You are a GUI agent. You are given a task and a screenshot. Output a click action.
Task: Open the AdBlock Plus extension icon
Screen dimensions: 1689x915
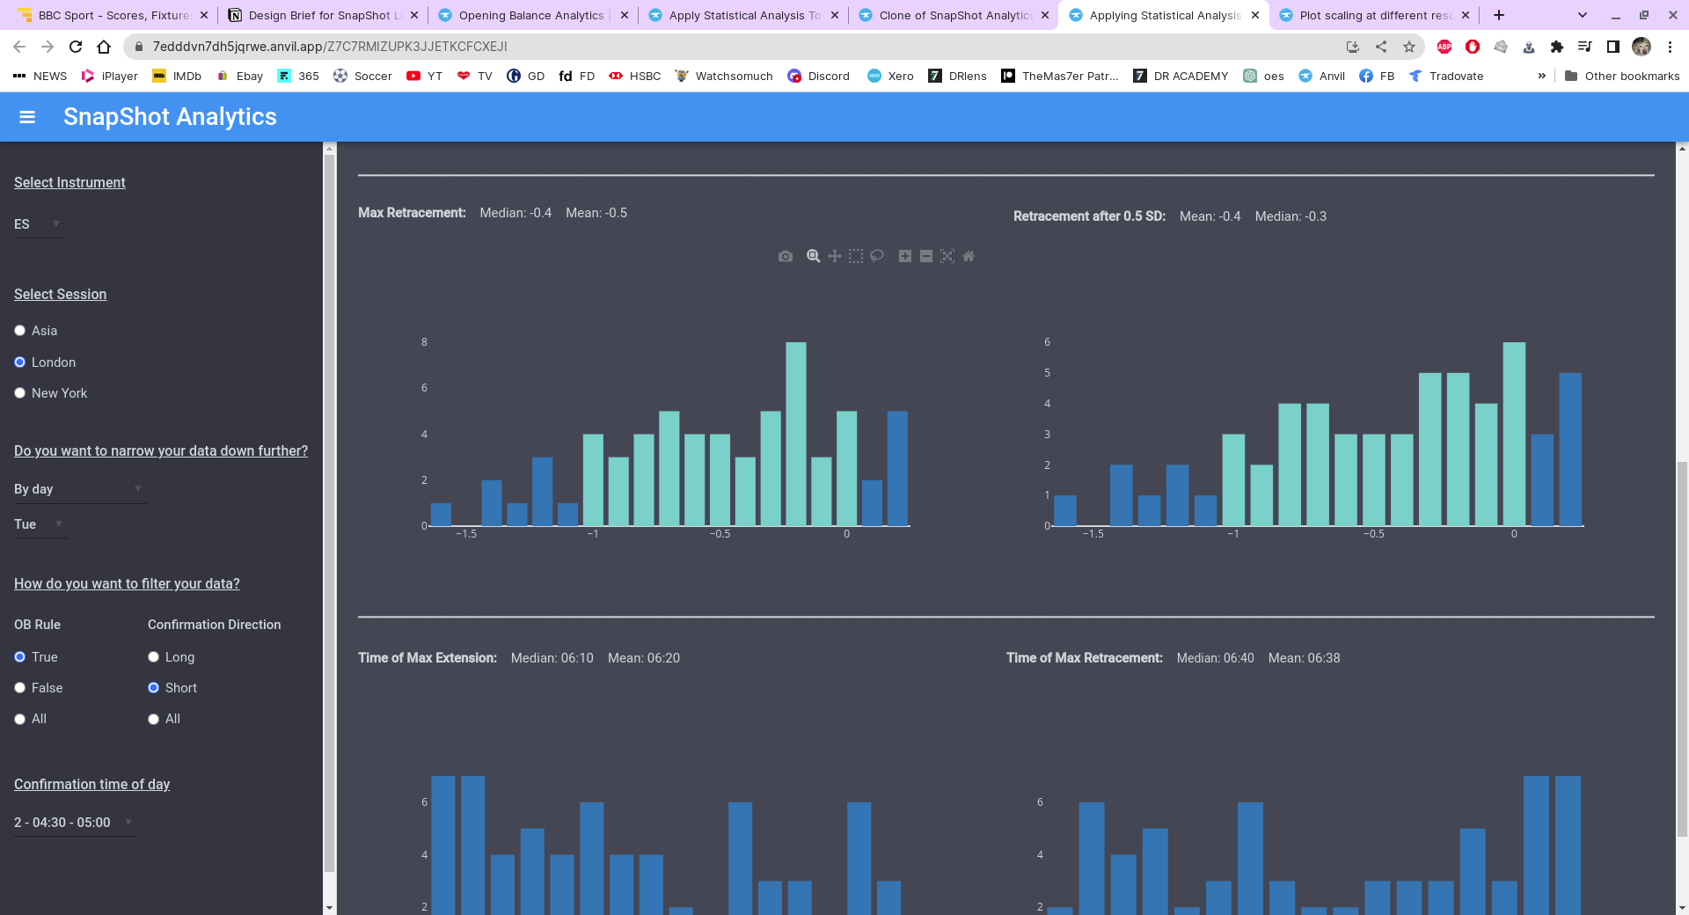pos(1444,47)
